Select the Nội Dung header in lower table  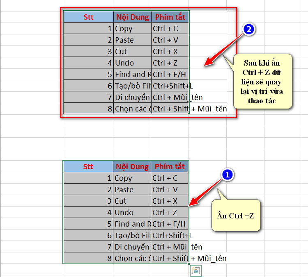pos(132,166)
